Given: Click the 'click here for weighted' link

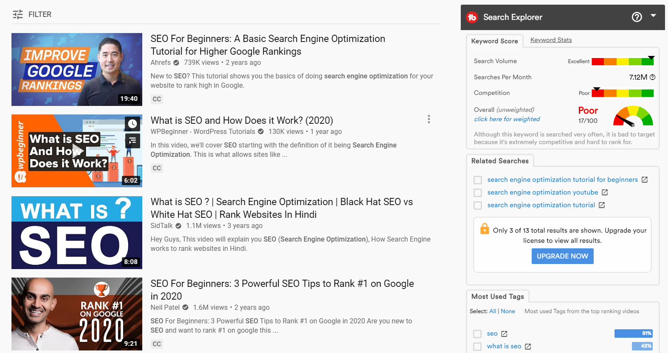Looking at the screenshot, I should click(x=507, y=119).
